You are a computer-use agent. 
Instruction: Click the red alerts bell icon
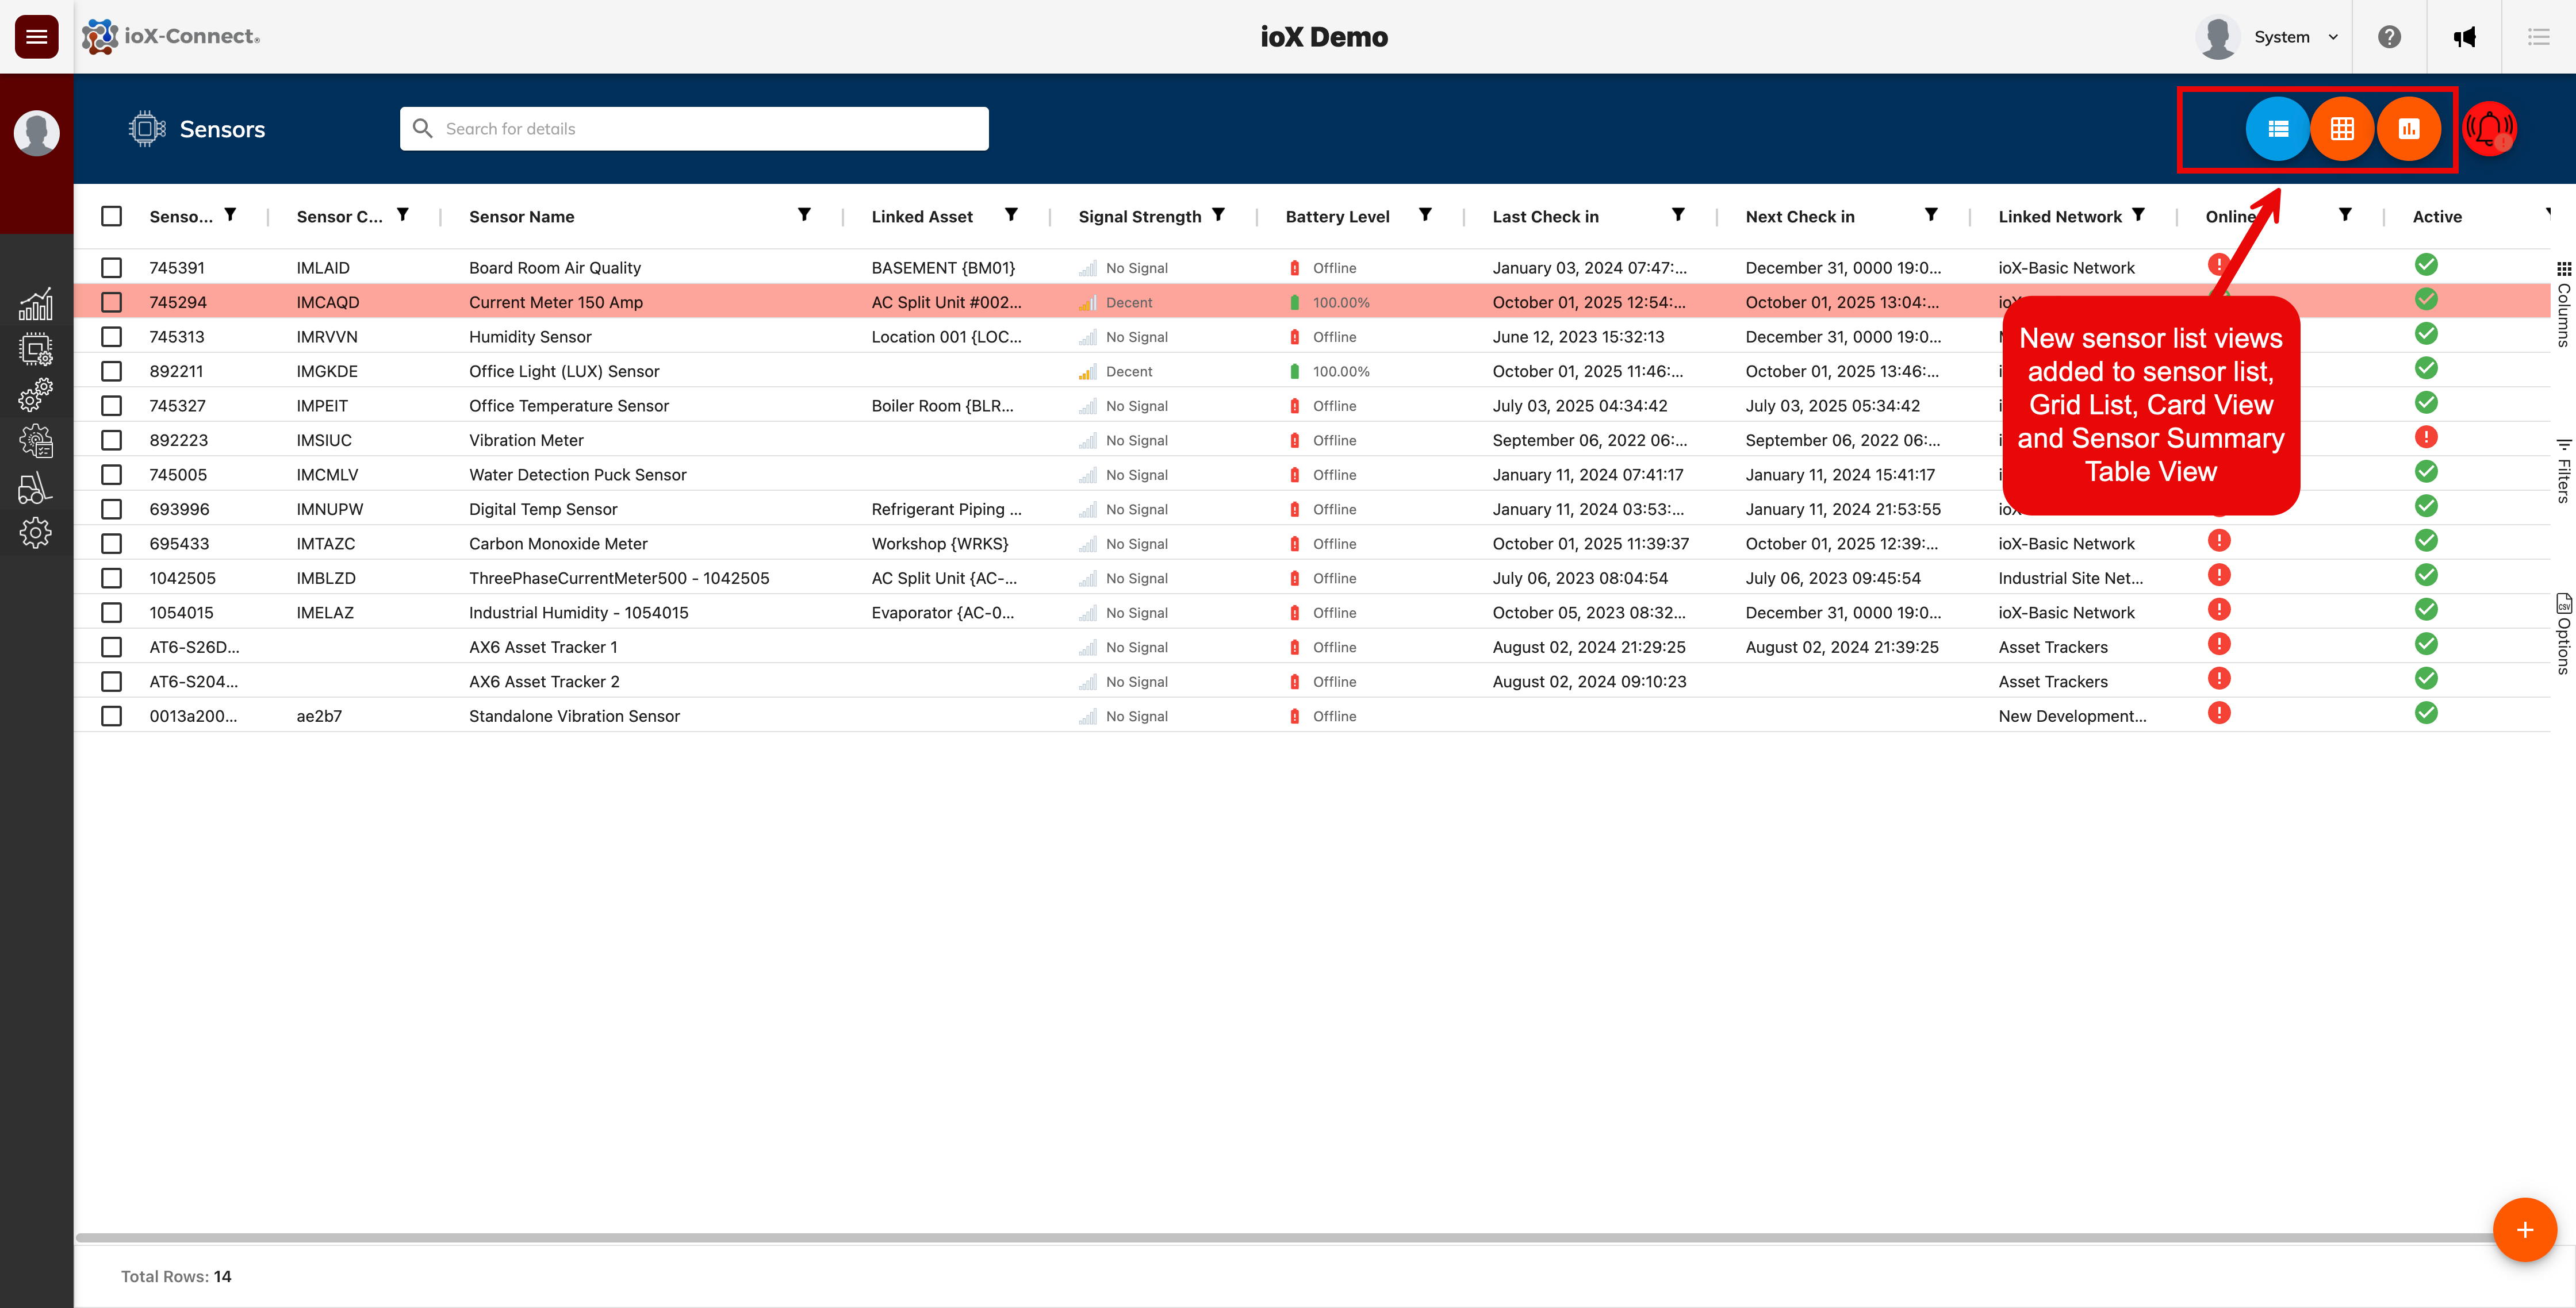coord(2489,129)
